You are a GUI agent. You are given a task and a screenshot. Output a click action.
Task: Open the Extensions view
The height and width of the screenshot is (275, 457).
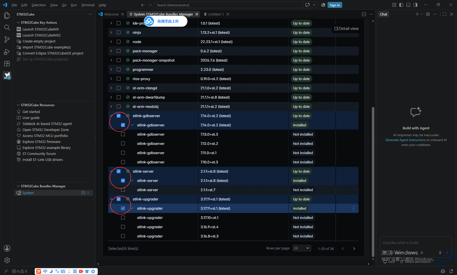[x=7, y=63]
